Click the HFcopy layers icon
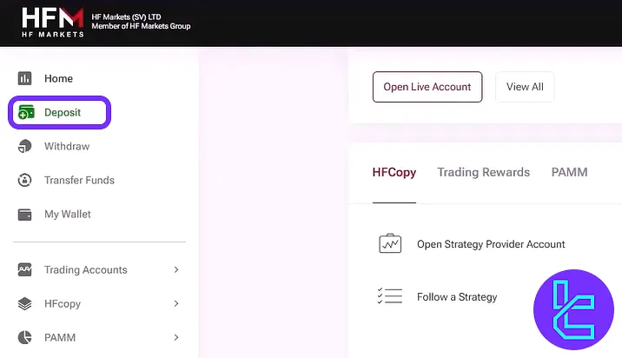Screen dimensions: 622x358 point(24,303)
